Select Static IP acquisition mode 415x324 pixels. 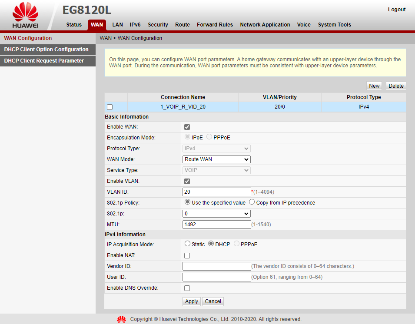tap(187, 244)
